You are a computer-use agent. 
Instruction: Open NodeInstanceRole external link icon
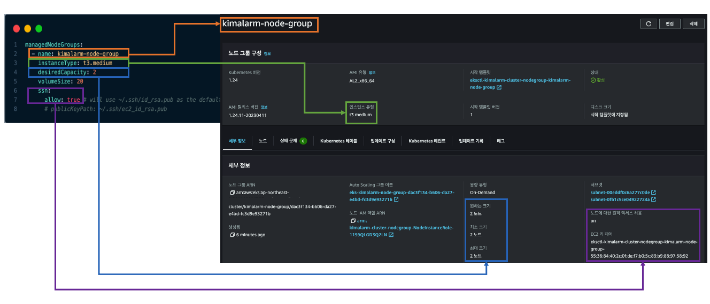pyautogui.click(x=391, y=235)
